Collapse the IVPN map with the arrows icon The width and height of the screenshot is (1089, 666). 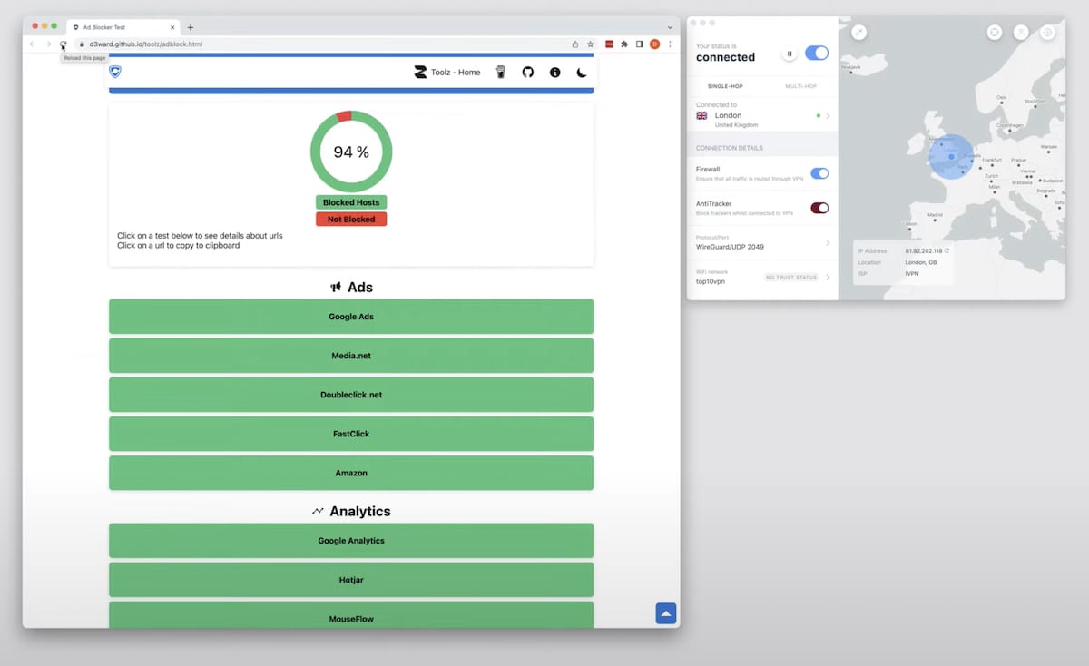click(x=858, y=32)
